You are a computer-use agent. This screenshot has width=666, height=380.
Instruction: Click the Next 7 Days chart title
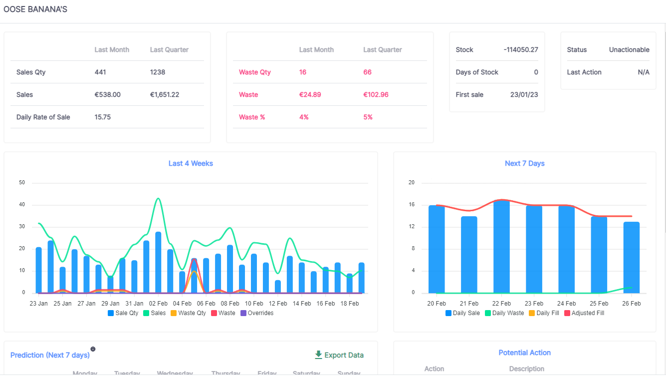click(524, 163)
